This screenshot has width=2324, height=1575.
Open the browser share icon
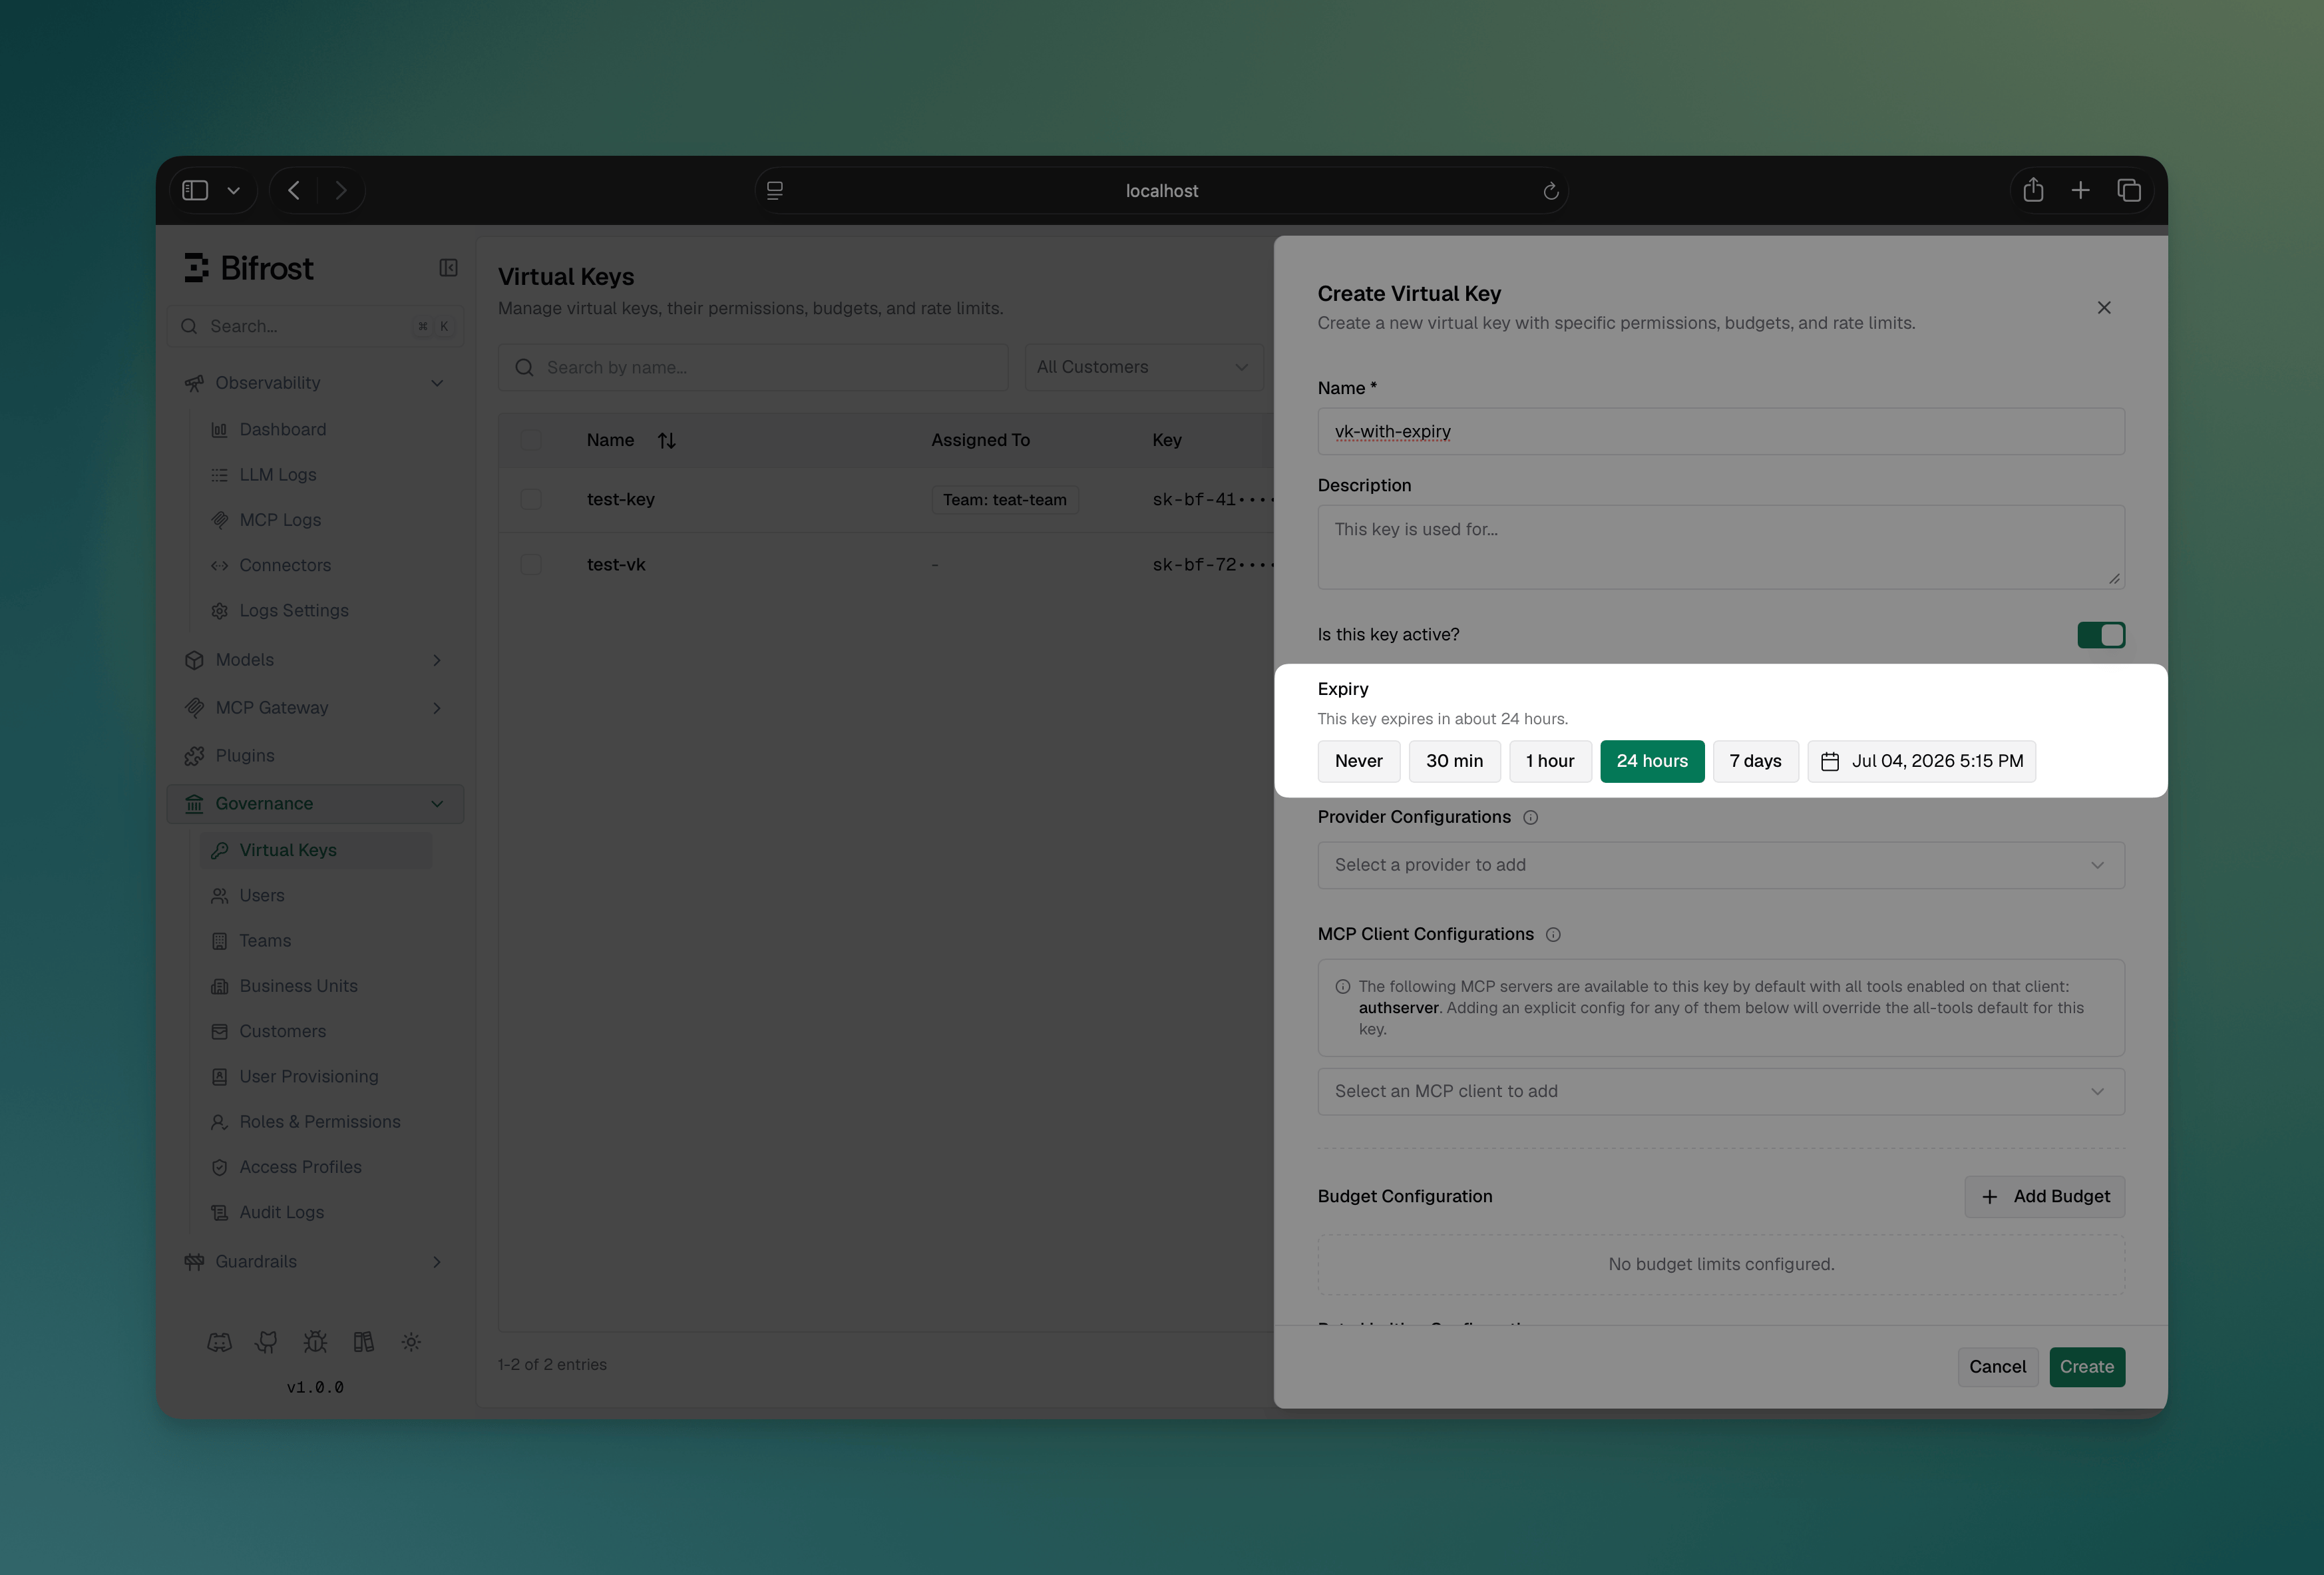coord(2033,190)
